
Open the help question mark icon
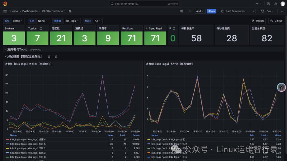[268, 4]
